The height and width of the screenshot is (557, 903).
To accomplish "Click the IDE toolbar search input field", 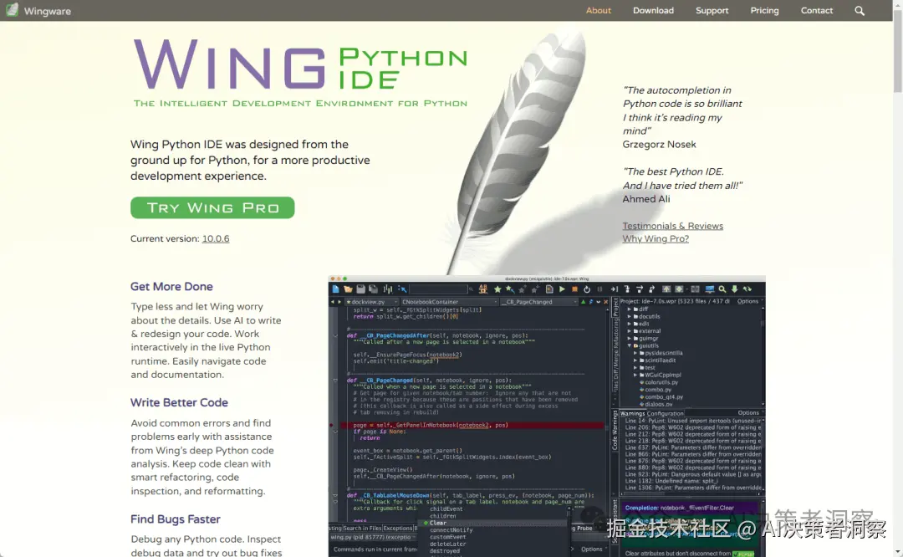I will tap(438, 289).
